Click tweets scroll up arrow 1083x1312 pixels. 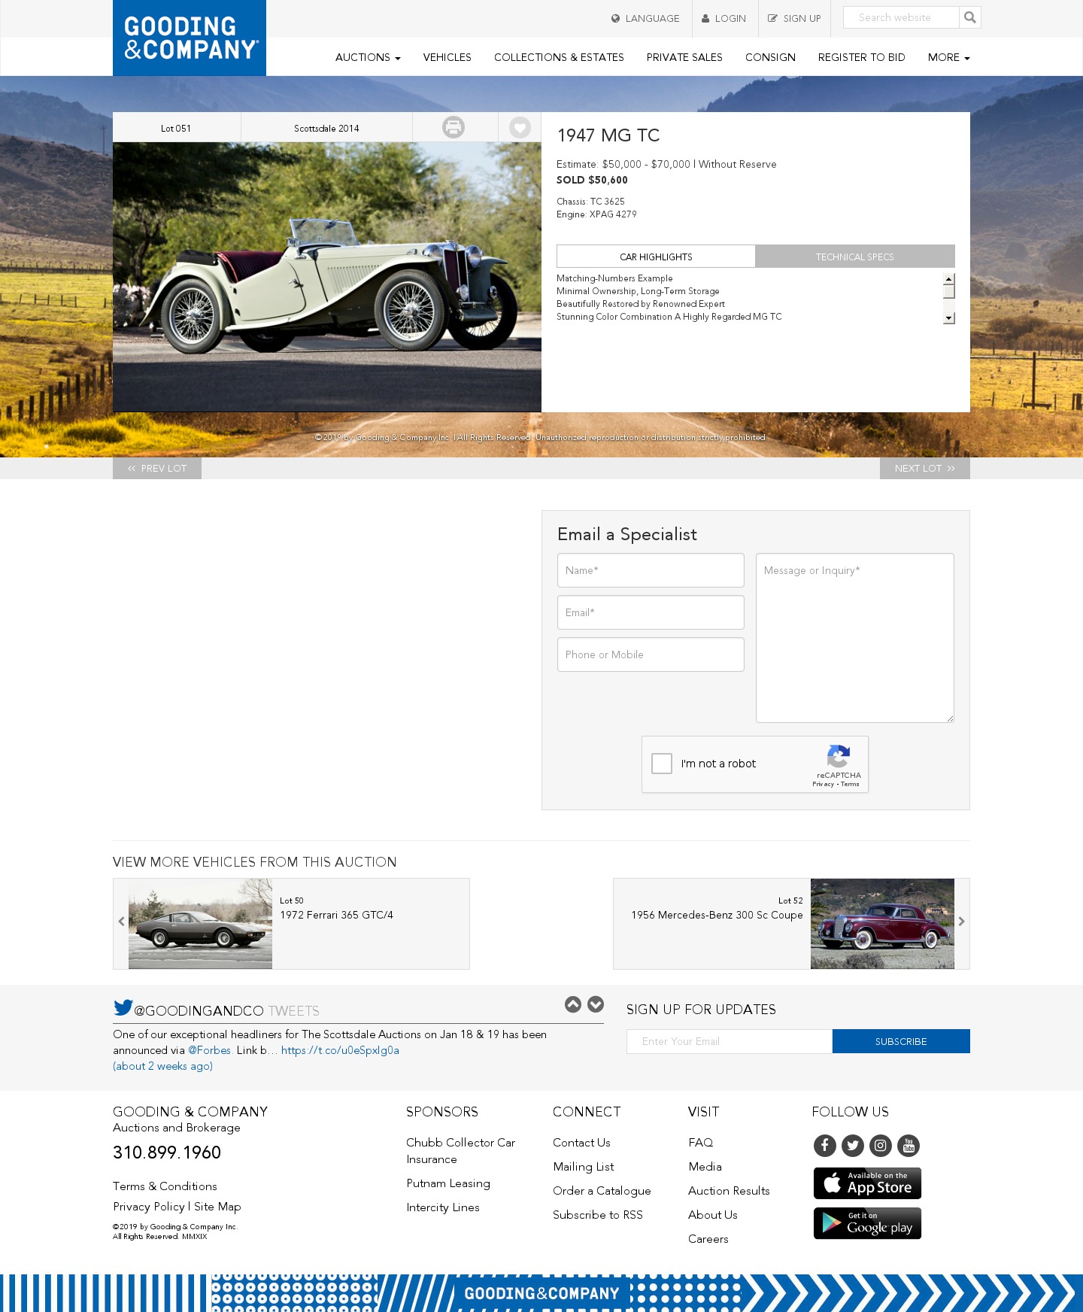point(573,1004)
